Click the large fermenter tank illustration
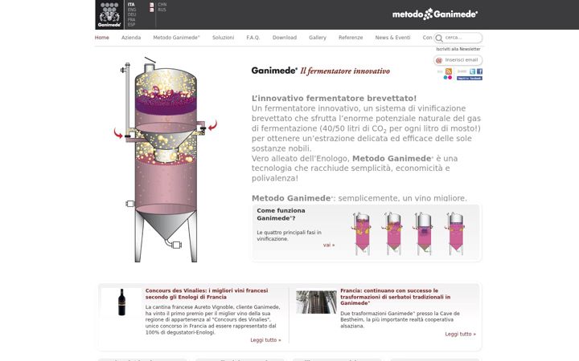579x361 pixels. point(166,160)
